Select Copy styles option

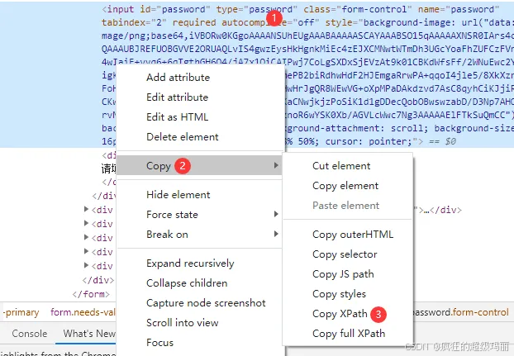pyautogui.click(x=340, y=294)
